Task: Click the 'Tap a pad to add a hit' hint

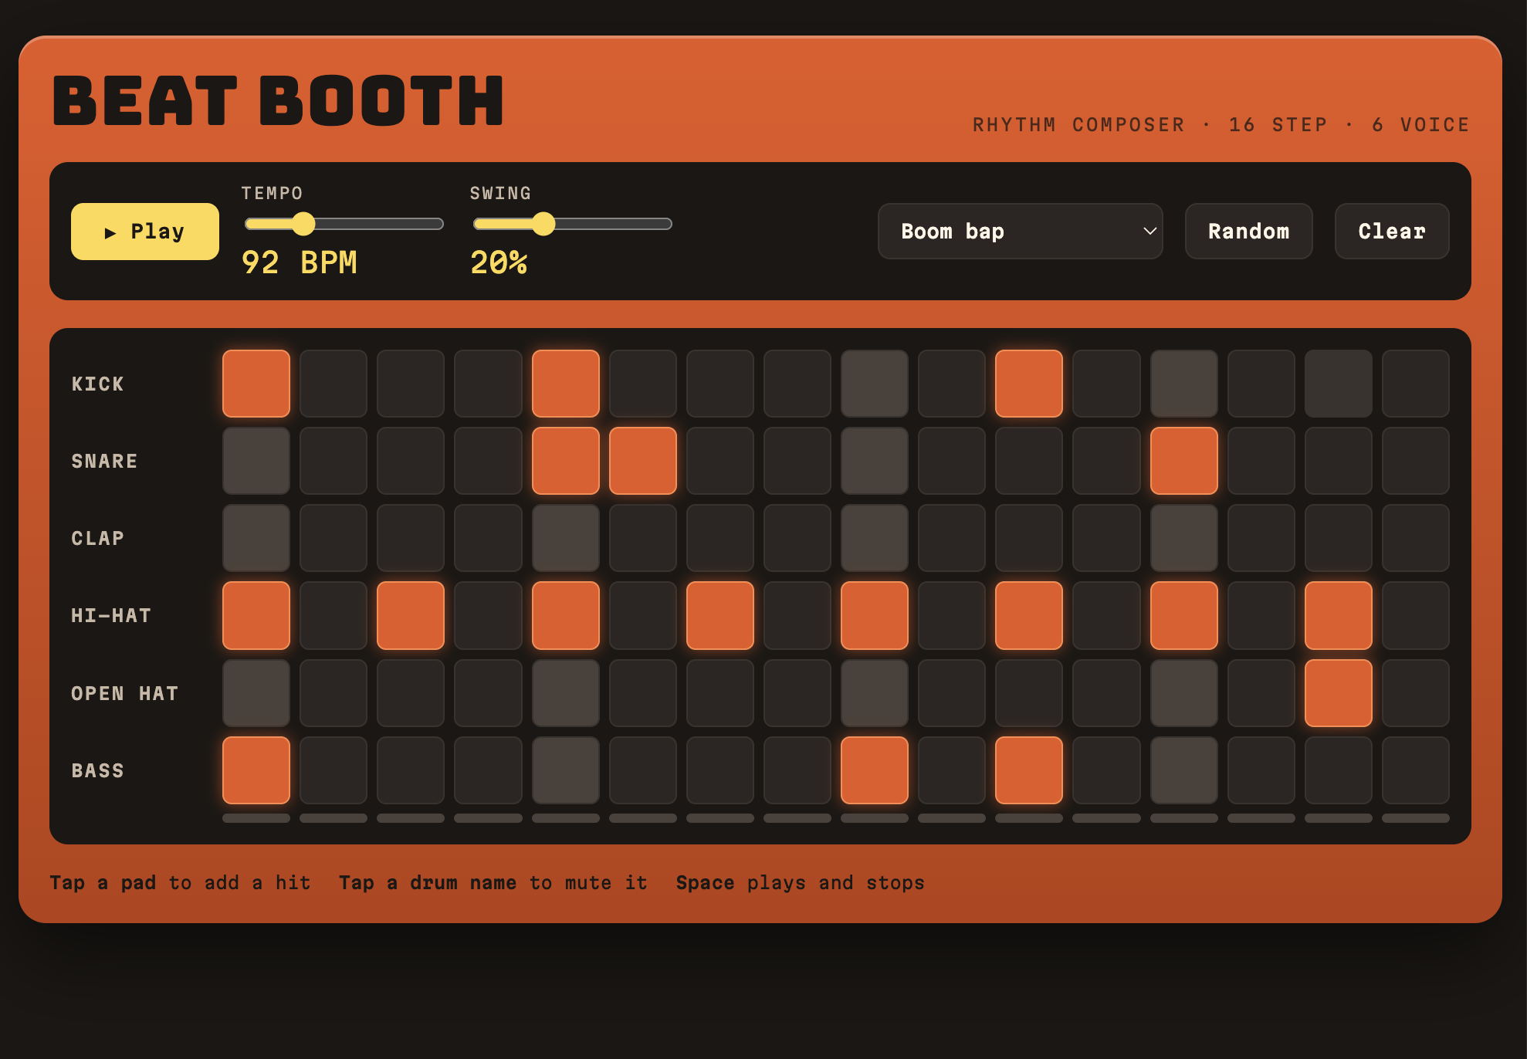Action: [x=180, y=882]
